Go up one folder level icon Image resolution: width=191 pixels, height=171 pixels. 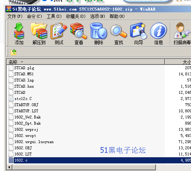(x=13, y=52)
